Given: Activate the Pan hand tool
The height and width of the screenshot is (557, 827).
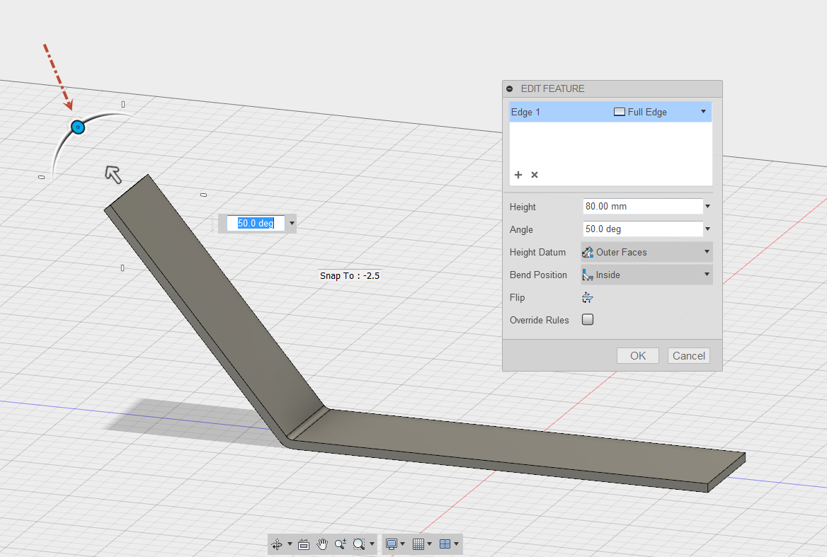Looking at the screenshot, I should 322,544.
